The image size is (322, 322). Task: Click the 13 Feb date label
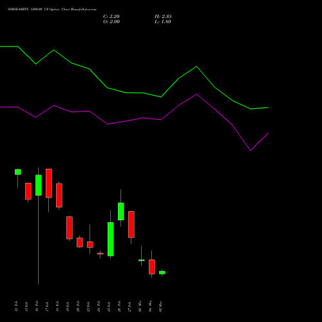[26, 307]
